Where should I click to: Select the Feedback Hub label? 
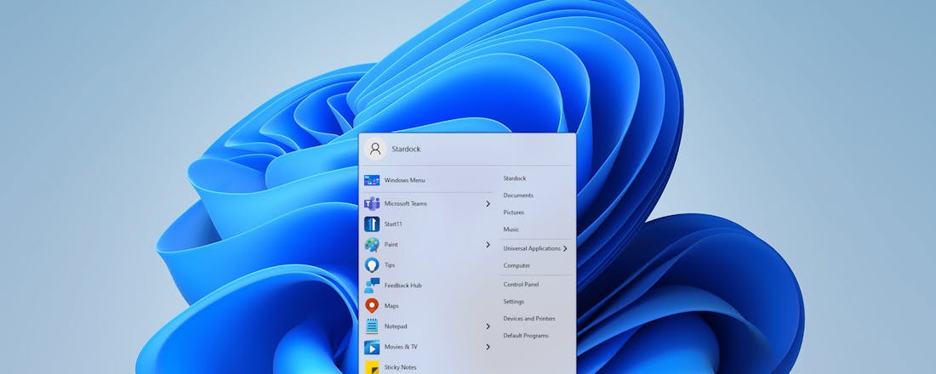click(403, 285)
